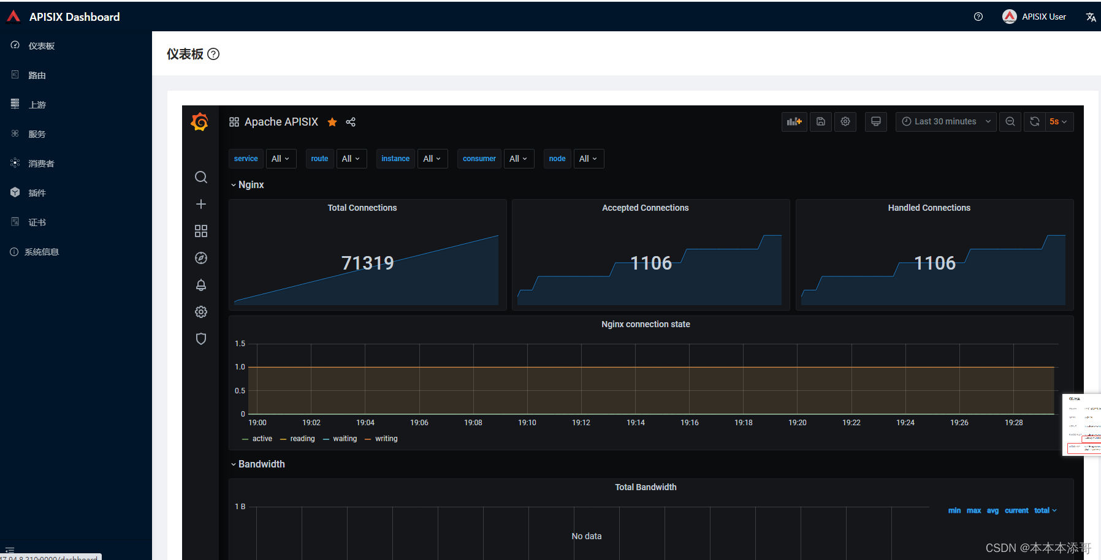This screenshot has height=560, width=1101.
Task: Click the Handled Connections panel title
Action: tap(929, 208)
